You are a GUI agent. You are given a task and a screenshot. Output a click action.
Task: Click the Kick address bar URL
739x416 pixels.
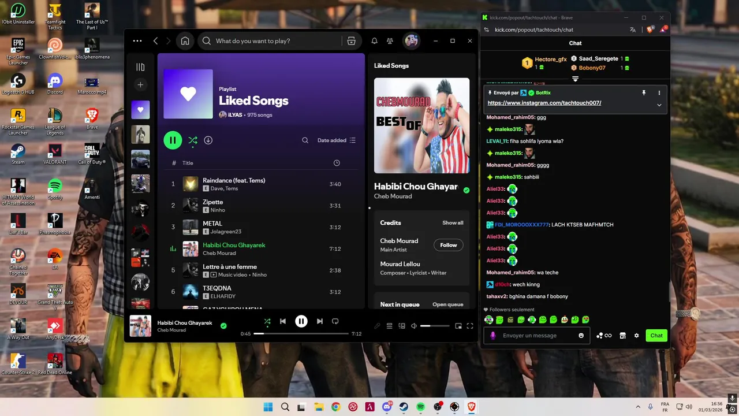pyautogui.click(x=534, y=29)
